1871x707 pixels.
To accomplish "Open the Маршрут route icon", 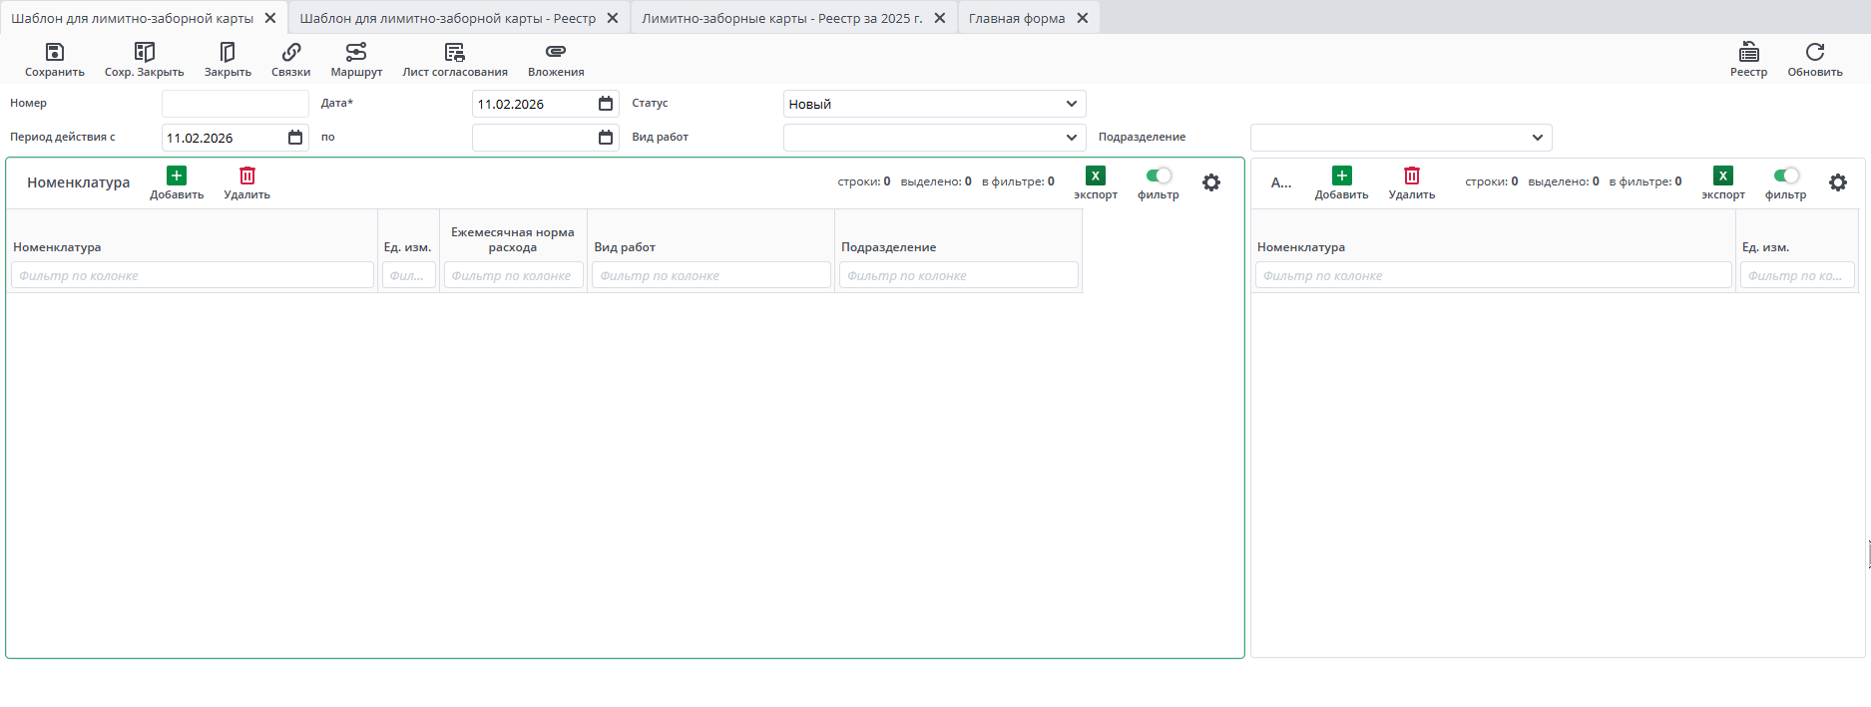I will pyautogui.click(x=356, y=52).
